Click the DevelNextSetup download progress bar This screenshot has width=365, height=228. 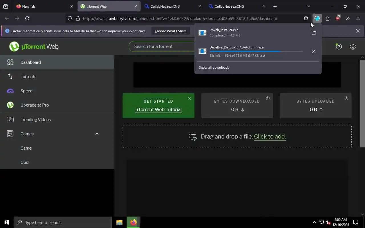point(256,51)
